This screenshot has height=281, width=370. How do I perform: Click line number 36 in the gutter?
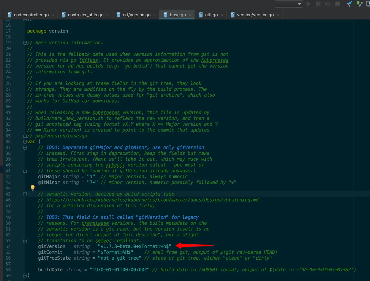pos(8,142)
